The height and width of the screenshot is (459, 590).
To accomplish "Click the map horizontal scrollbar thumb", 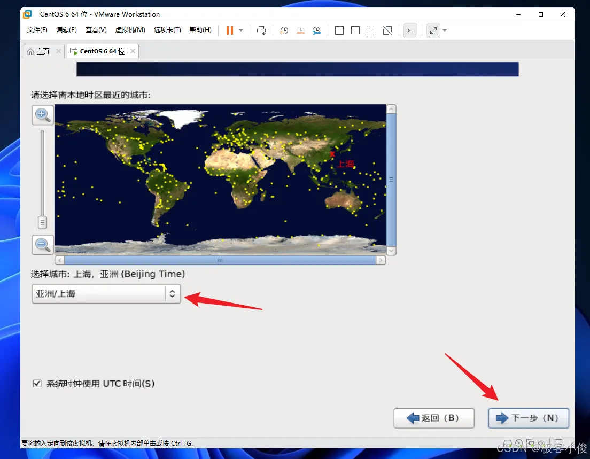I will (x=220, y=260).
